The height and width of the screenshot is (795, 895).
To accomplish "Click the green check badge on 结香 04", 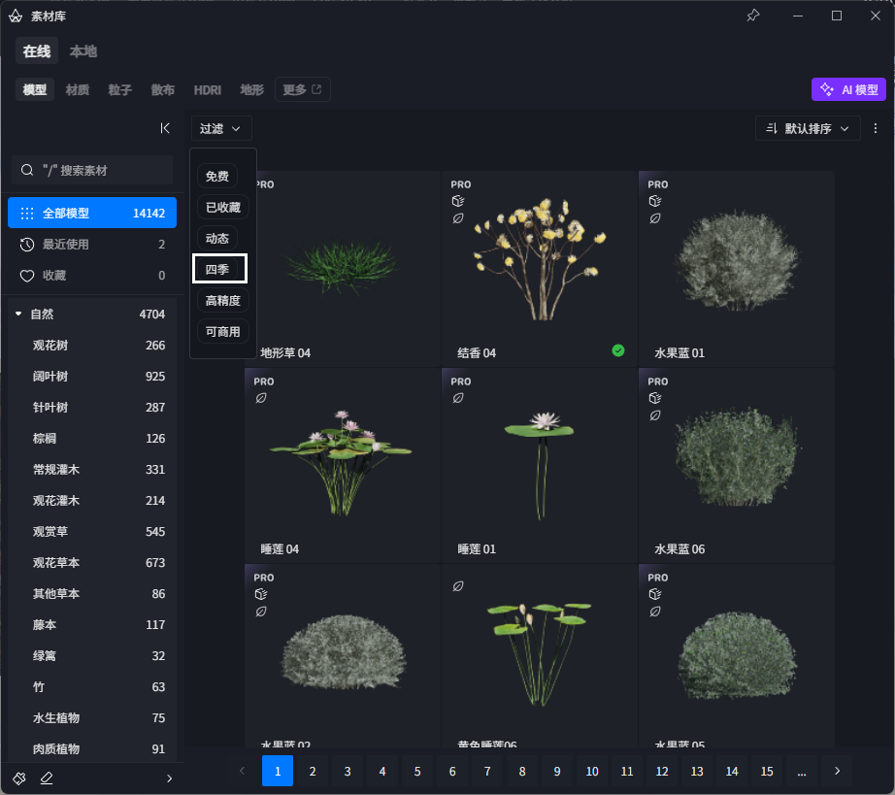I will (x=618, y=350).
